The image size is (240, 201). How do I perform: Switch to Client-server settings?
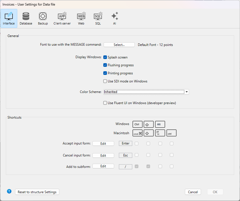tap(62, 18)
